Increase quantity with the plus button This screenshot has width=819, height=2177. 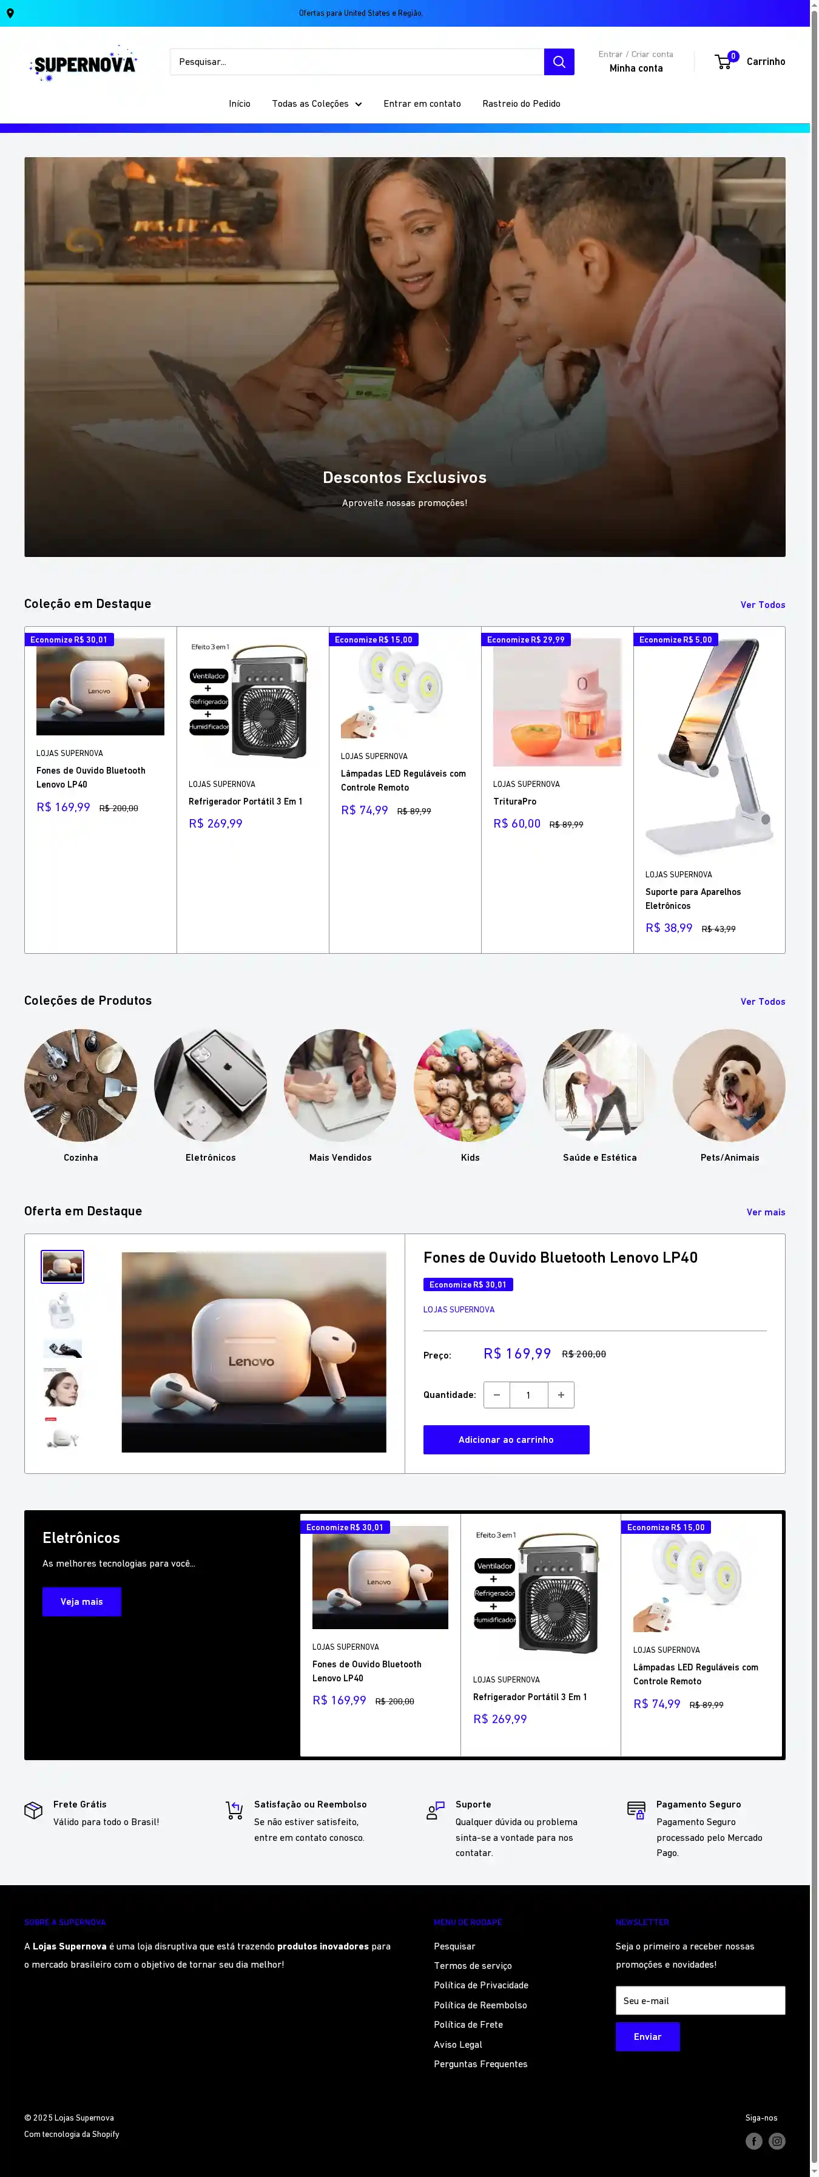pos(561,1394)
